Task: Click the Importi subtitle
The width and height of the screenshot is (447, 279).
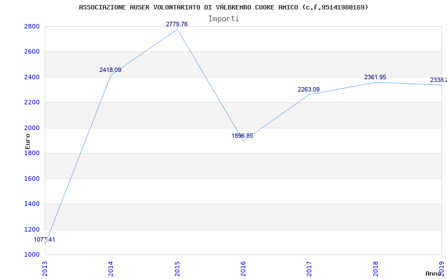Action: [223, 19]
